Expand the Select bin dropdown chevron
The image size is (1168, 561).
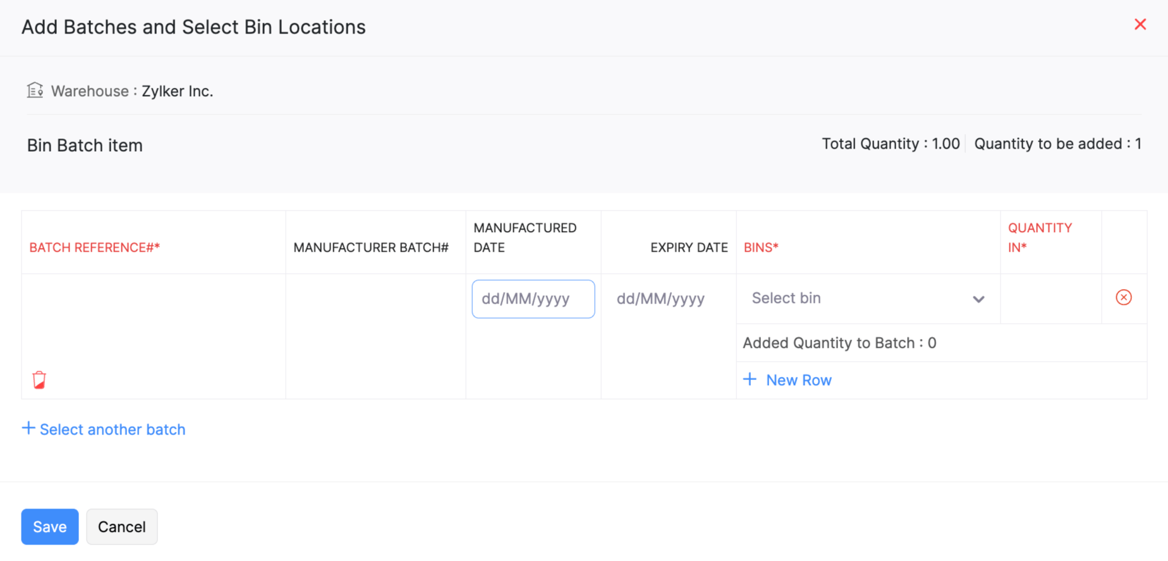pyautogui.click(x=978, y=299)
